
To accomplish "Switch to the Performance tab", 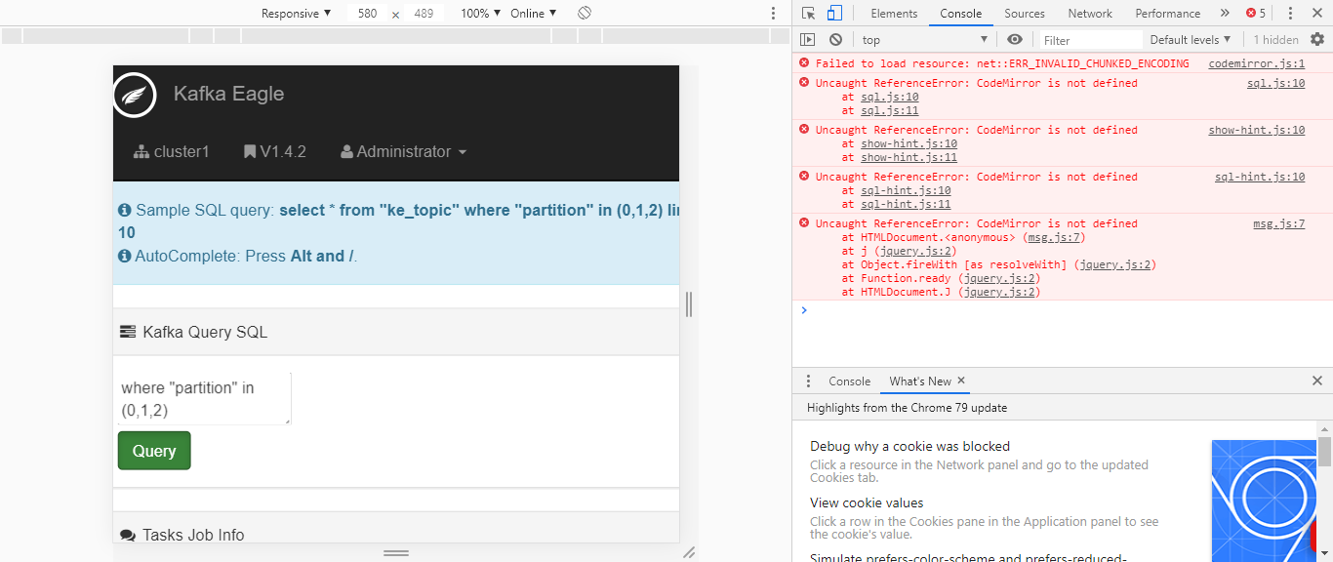I will tap(1168, 14).
